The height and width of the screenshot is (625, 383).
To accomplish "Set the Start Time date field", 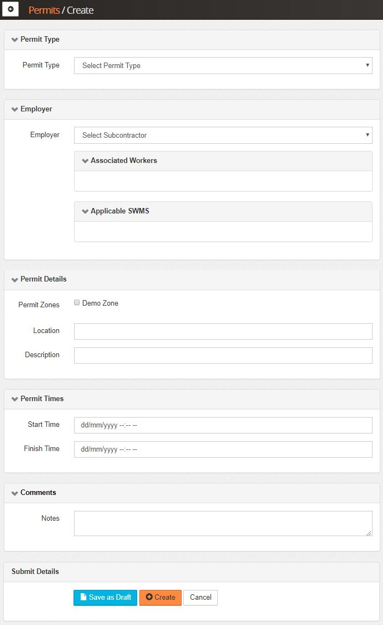I will [223, 425].
